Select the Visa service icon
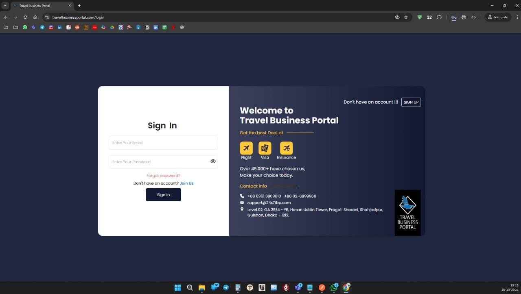The image size is (521, 294). pos(265,148)
